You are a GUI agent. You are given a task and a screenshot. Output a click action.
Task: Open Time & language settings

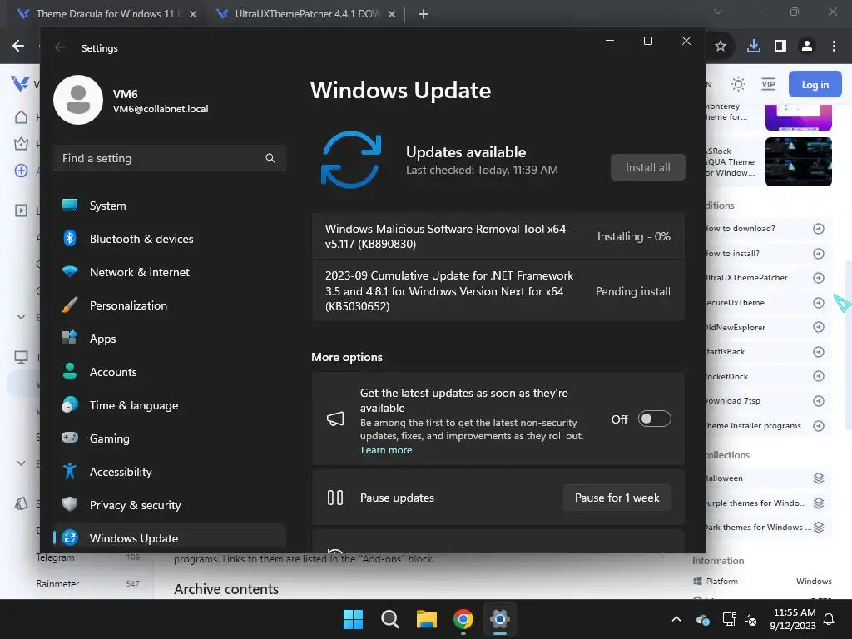tap(170, 405)
